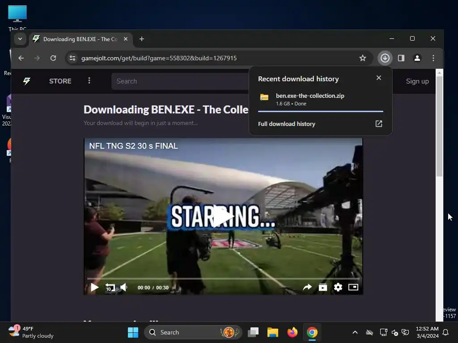This screenshot has width=458, height=343.
Task: Focus the Game Jolt Search field
Action: [x=180, y=81]
